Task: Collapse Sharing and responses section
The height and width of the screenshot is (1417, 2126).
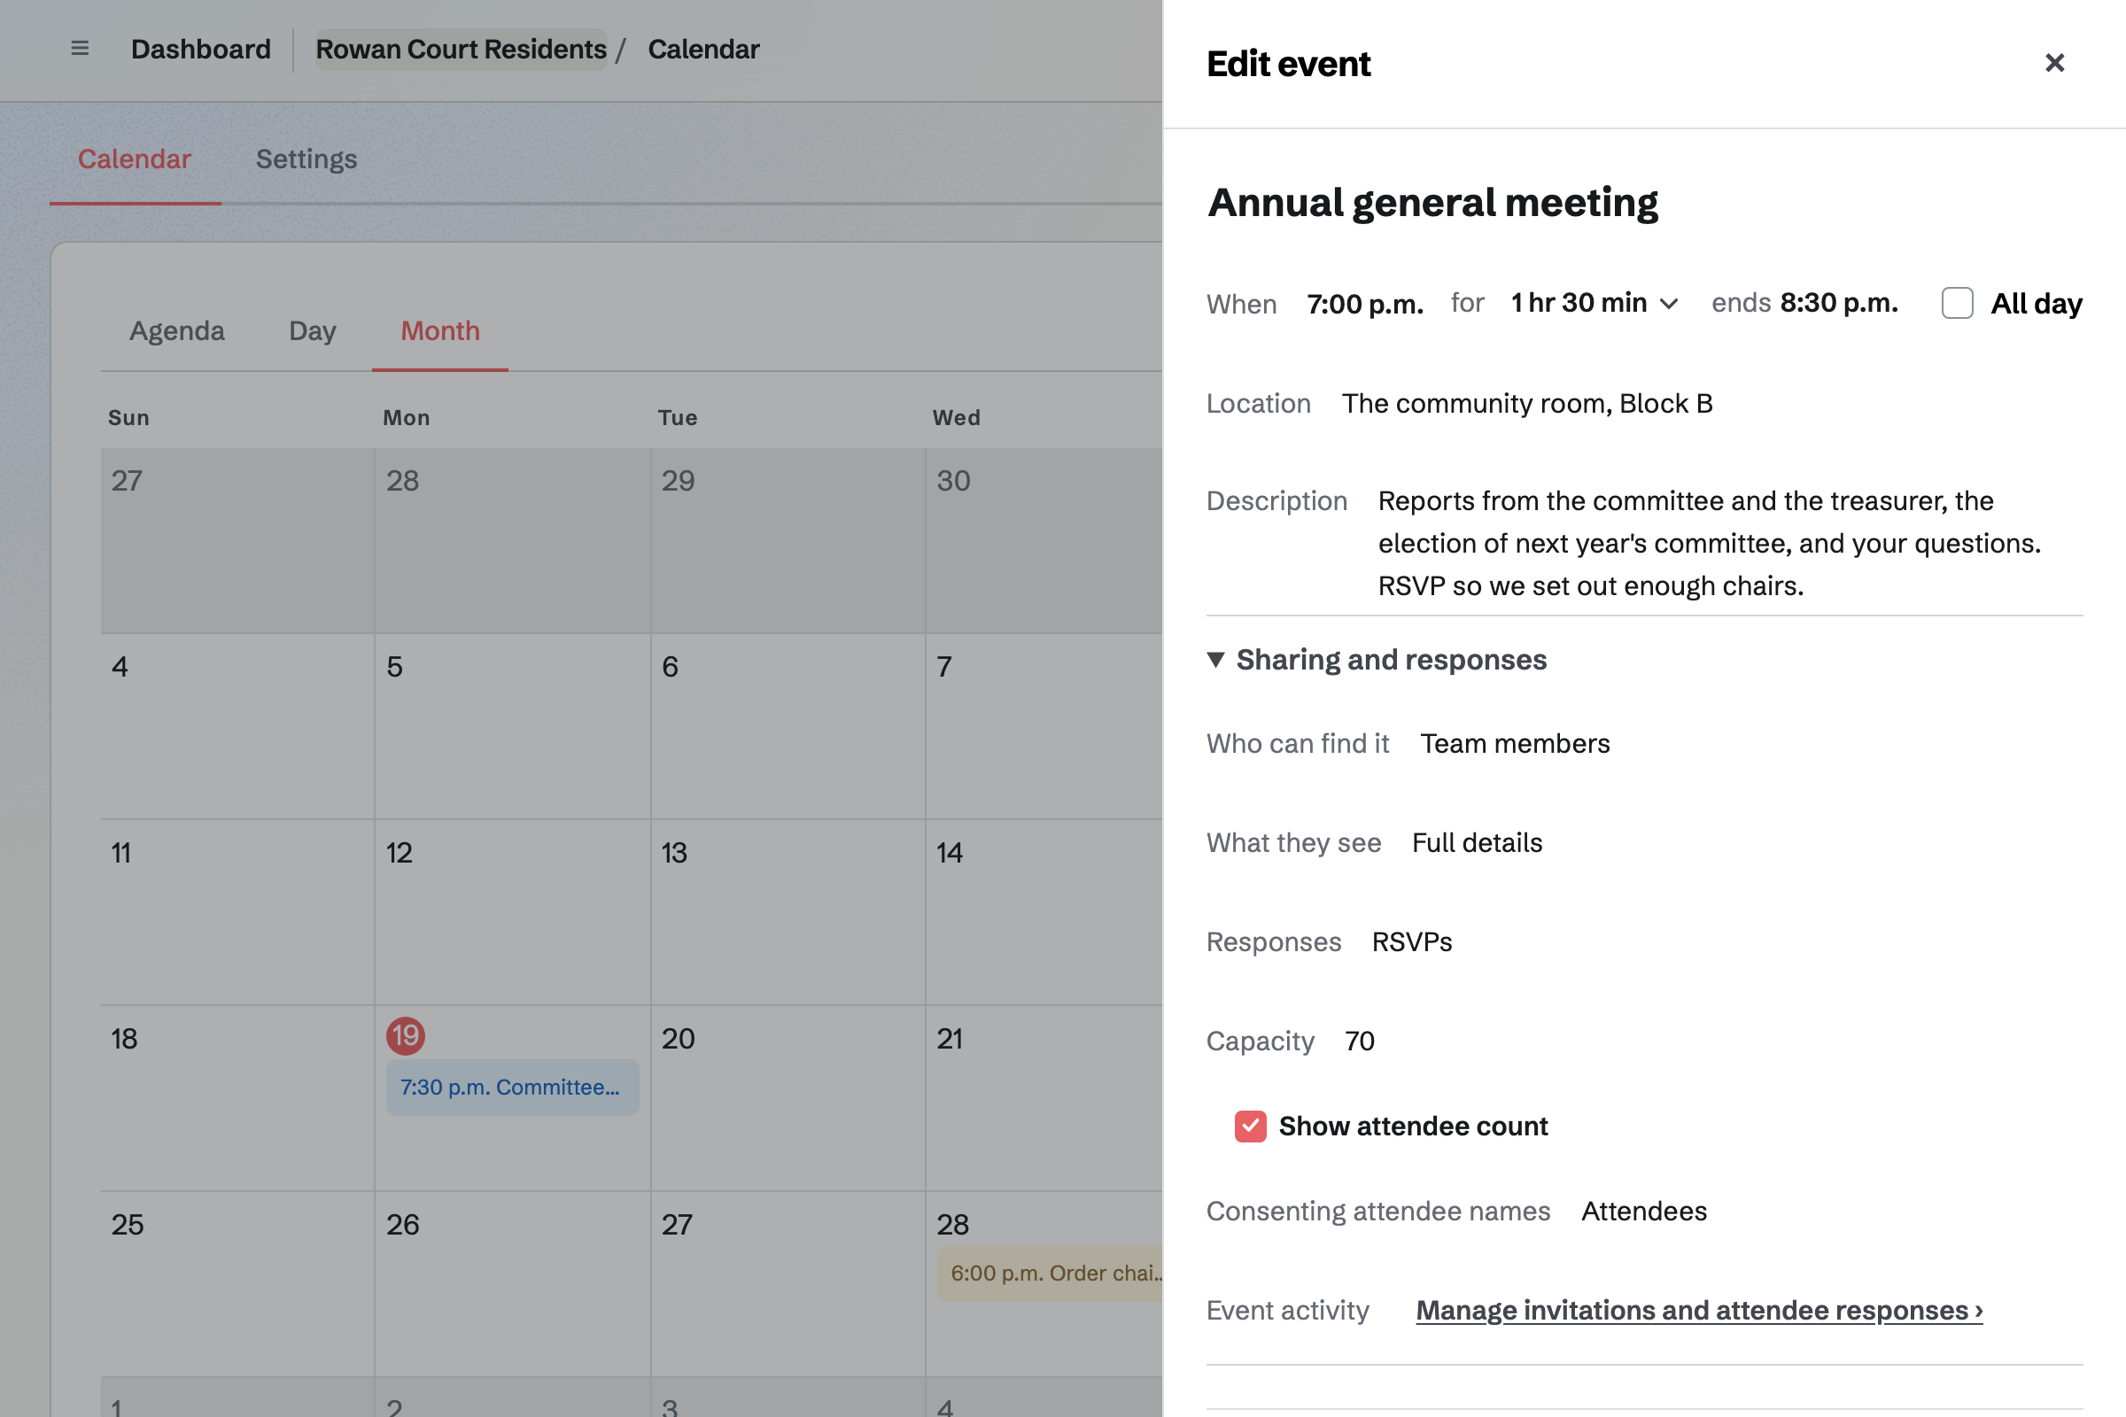Action: 1377,660
